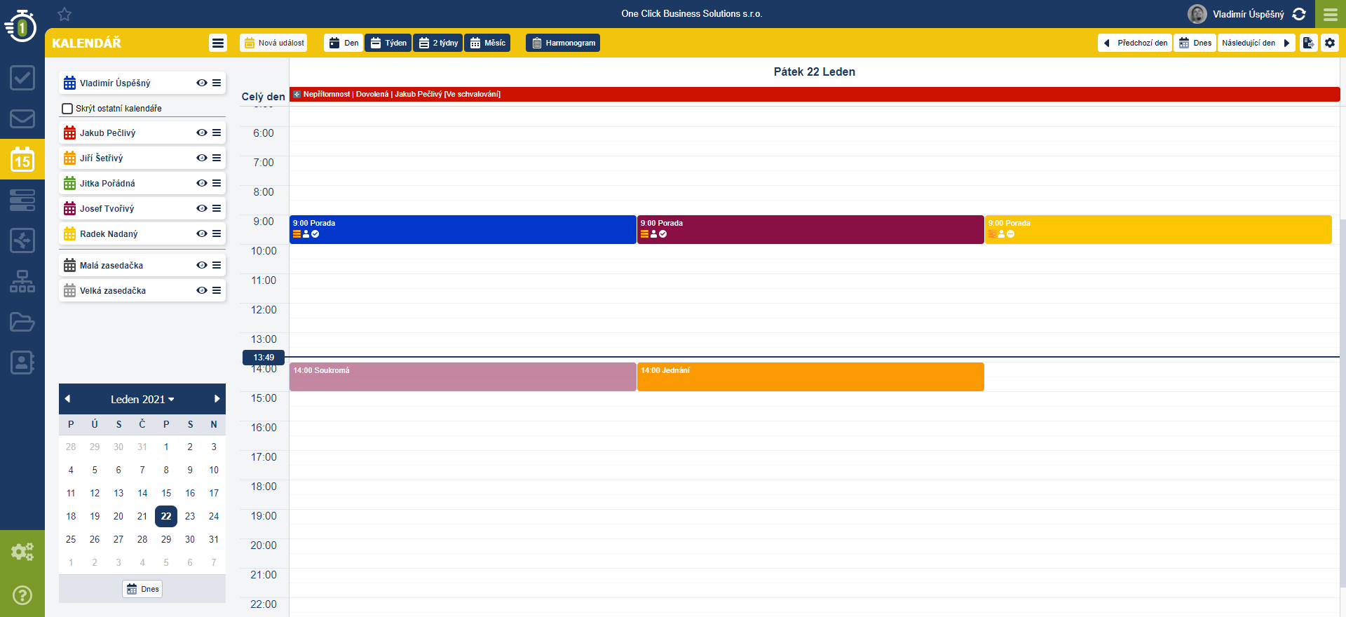Click Jiří Šetřivý orange calendar icon

pos(69,158)
